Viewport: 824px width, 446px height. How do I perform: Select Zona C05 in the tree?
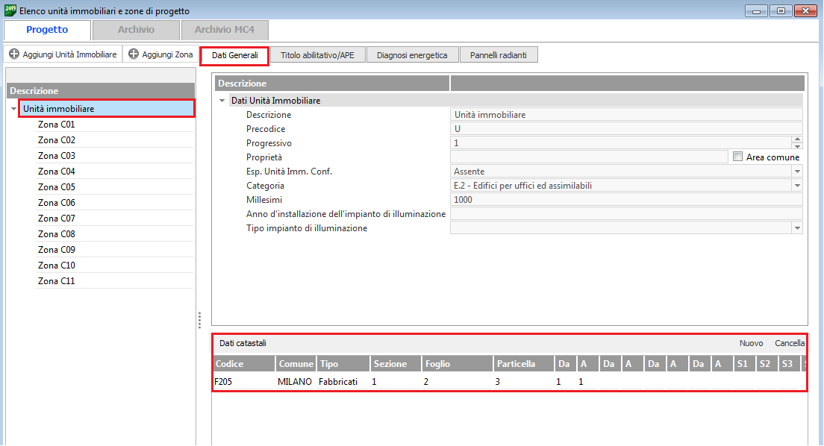57,187
